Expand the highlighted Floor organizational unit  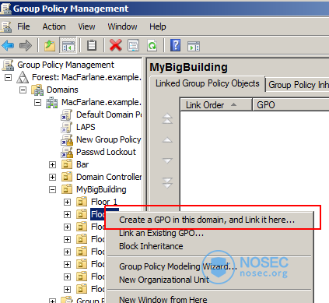click(67, 214)
